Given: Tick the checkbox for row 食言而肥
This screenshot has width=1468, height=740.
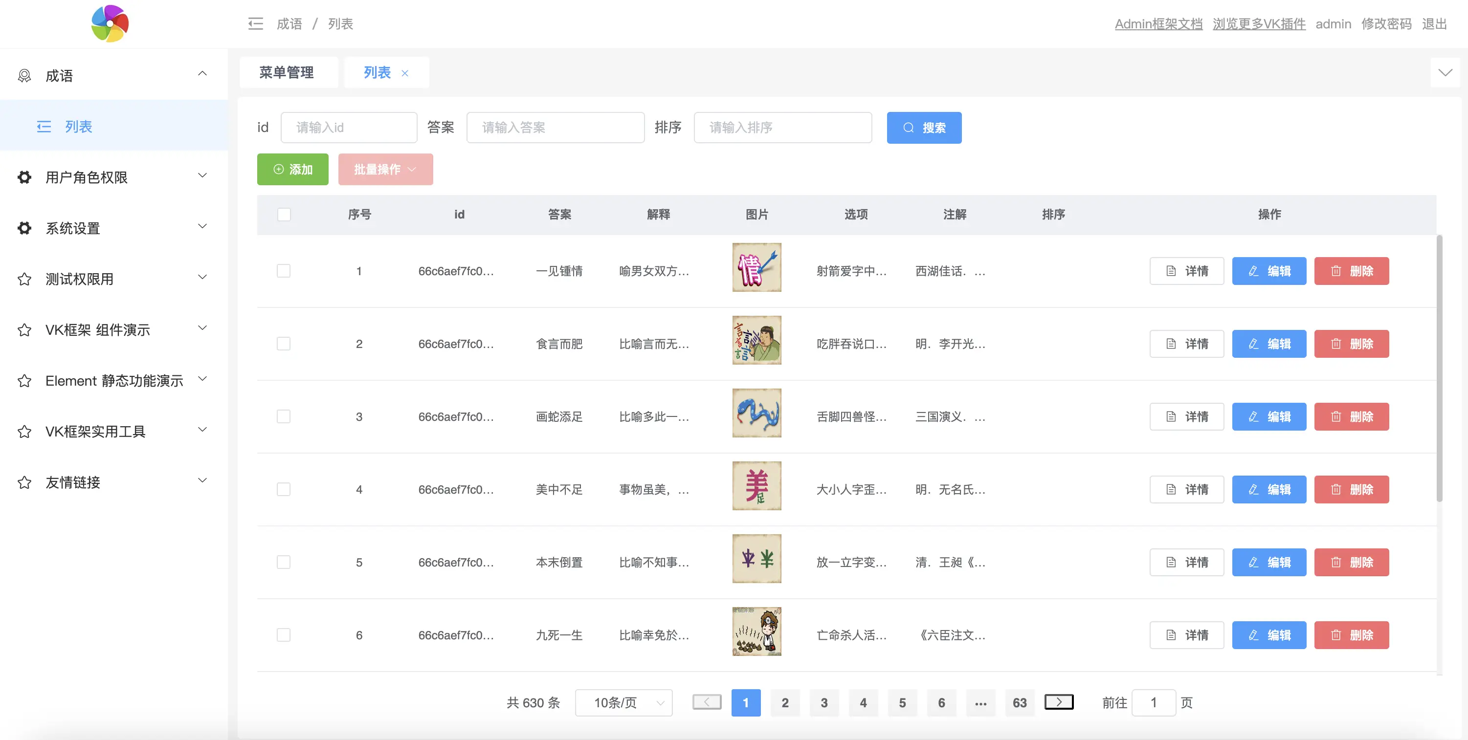Looking at the screenshot, I should (x=283, y=344).
